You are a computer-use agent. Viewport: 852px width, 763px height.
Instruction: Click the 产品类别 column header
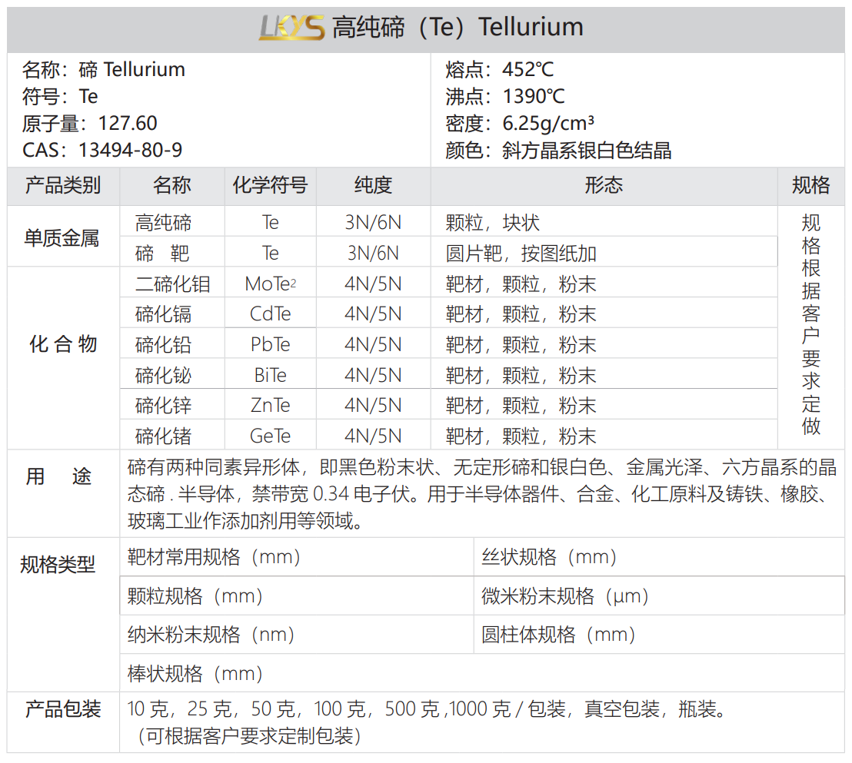pyautogui.click(x=63, y=185)
